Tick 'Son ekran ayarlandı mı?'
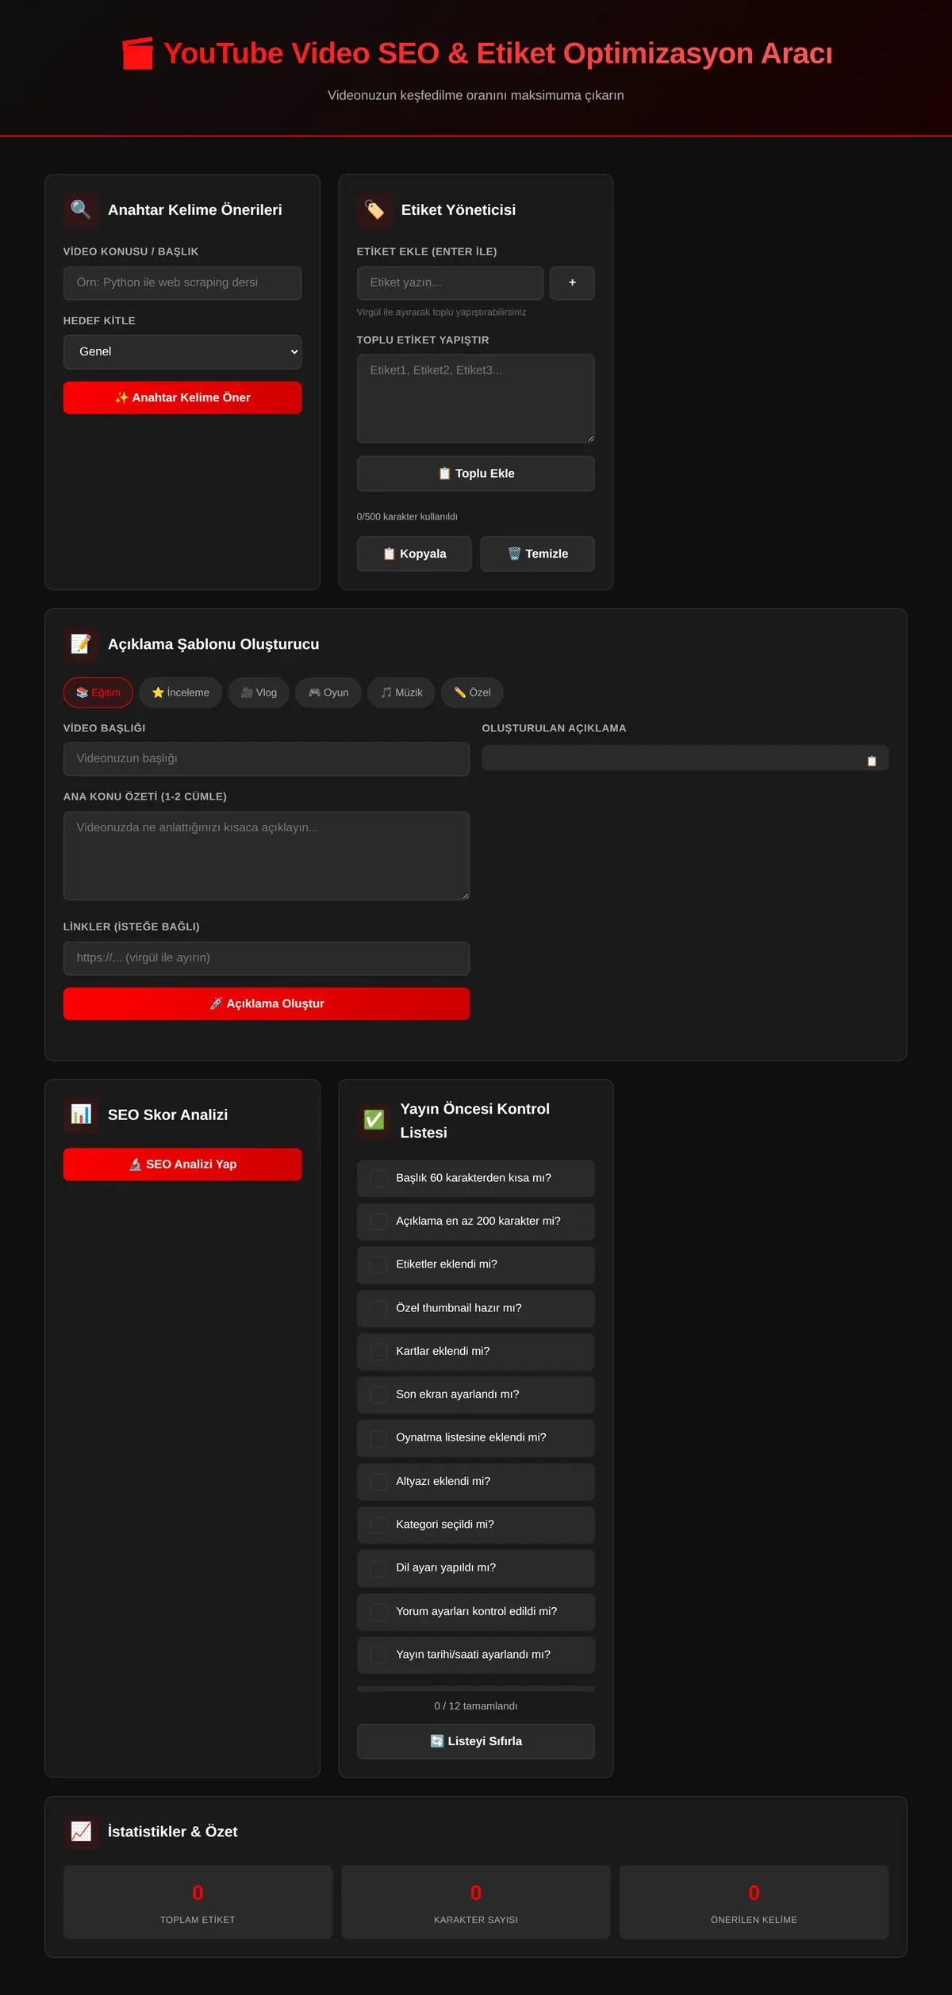 (x=379, y=1395)
